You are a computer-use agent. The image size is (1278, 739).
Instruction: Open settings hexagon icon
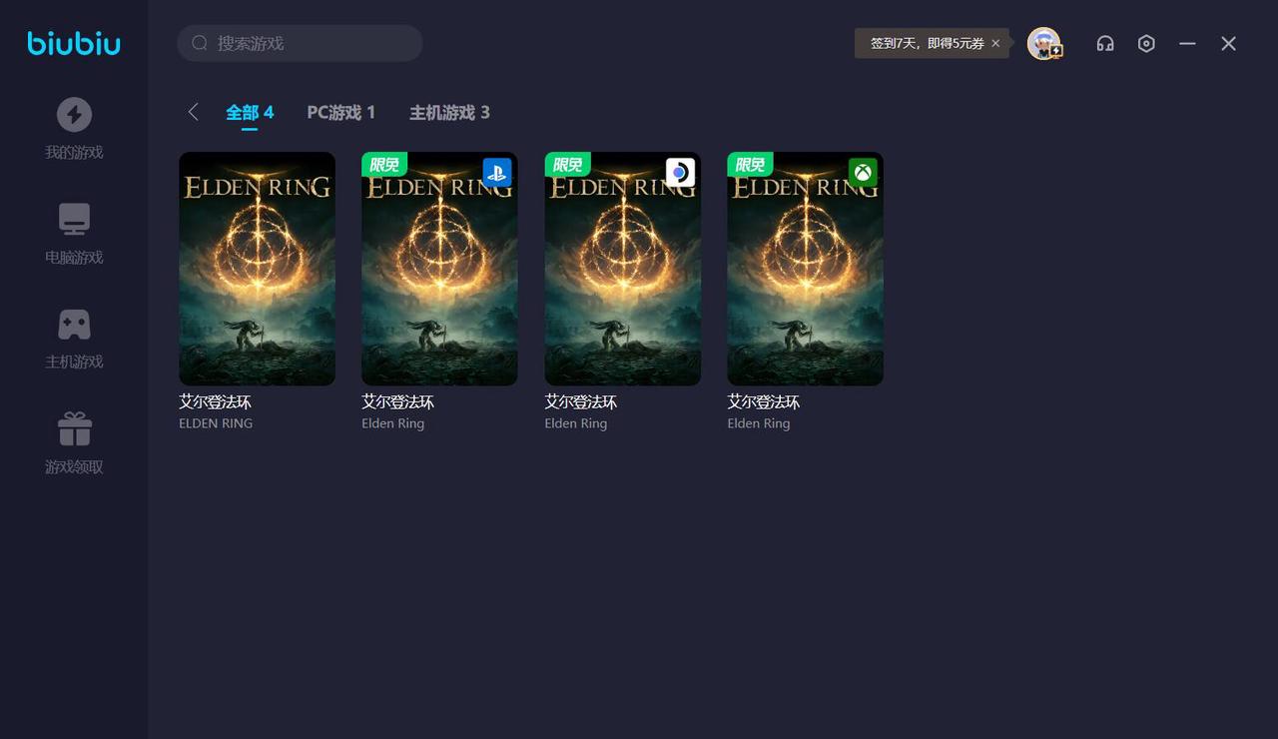point(1146,43)
